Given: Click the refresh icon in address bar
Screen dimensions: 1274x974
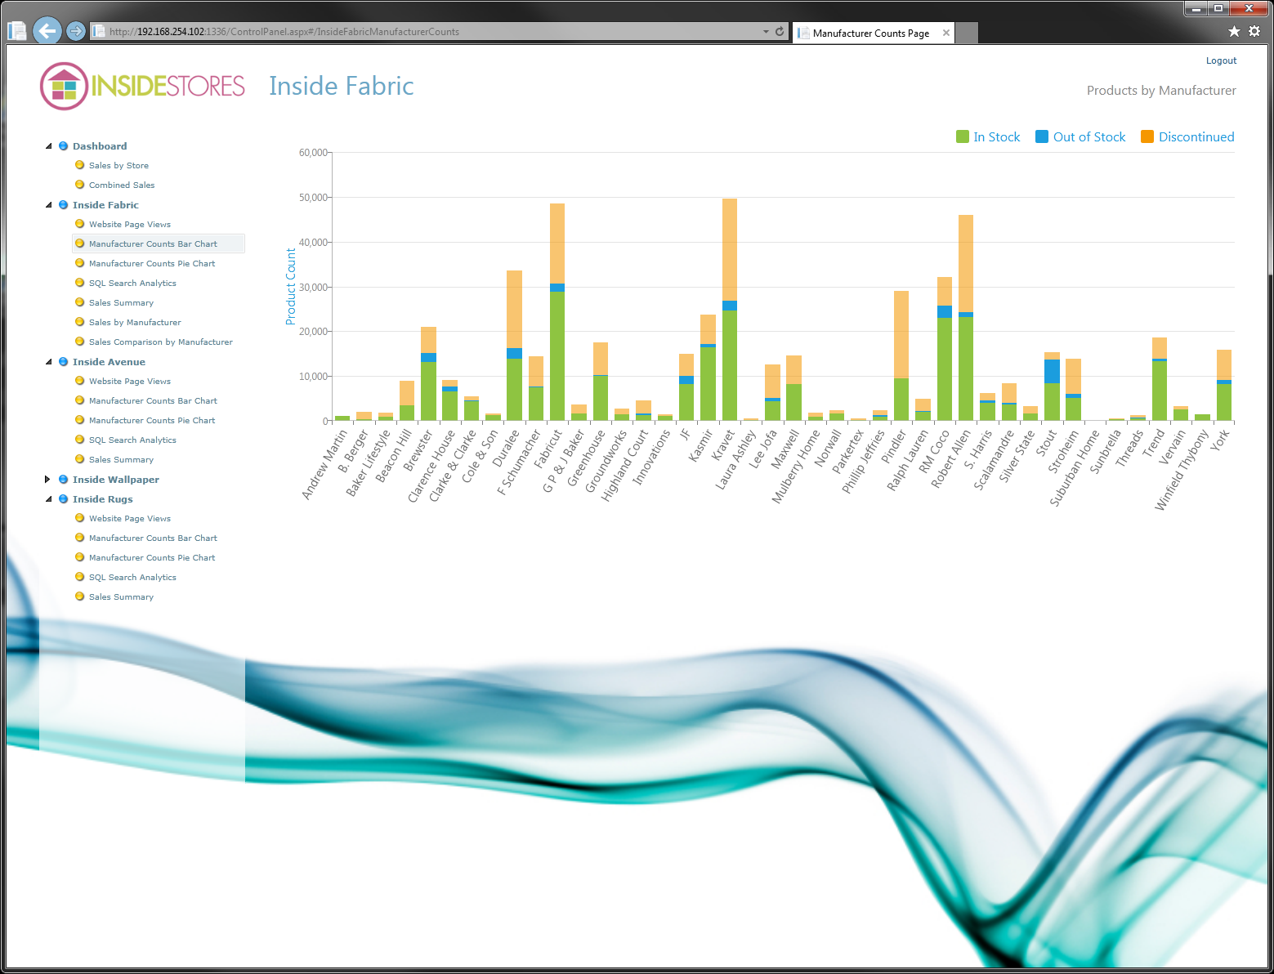Looking at the screenshot, I should [x=780, y=32].
